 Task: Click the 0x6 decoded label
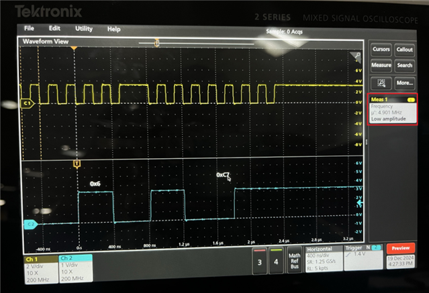95,184
